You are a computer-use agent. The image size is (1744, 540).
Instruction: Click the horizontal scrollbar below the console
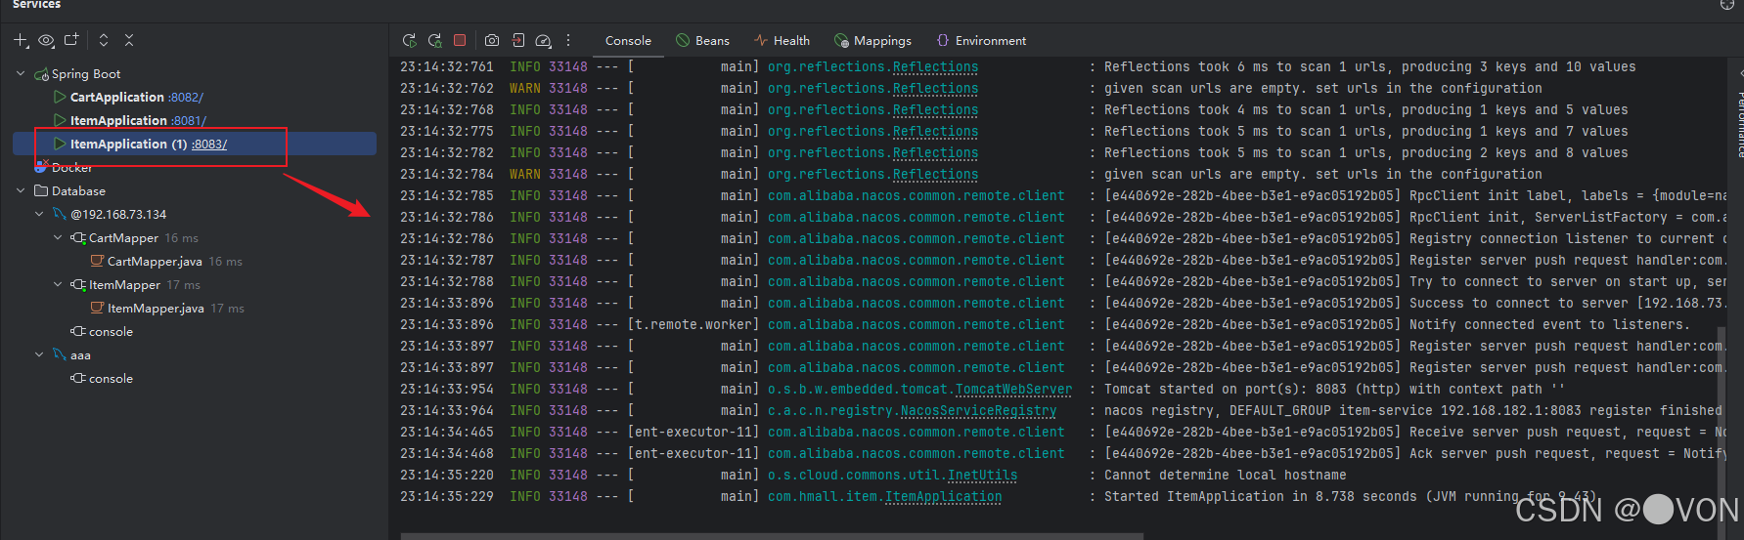(x=771, y=536)
